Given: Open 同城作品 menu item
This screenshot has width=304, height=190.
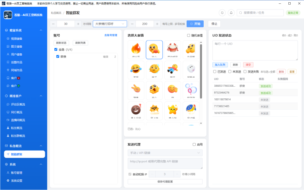Looking at the screenshot, I should (x=16, y=70).
